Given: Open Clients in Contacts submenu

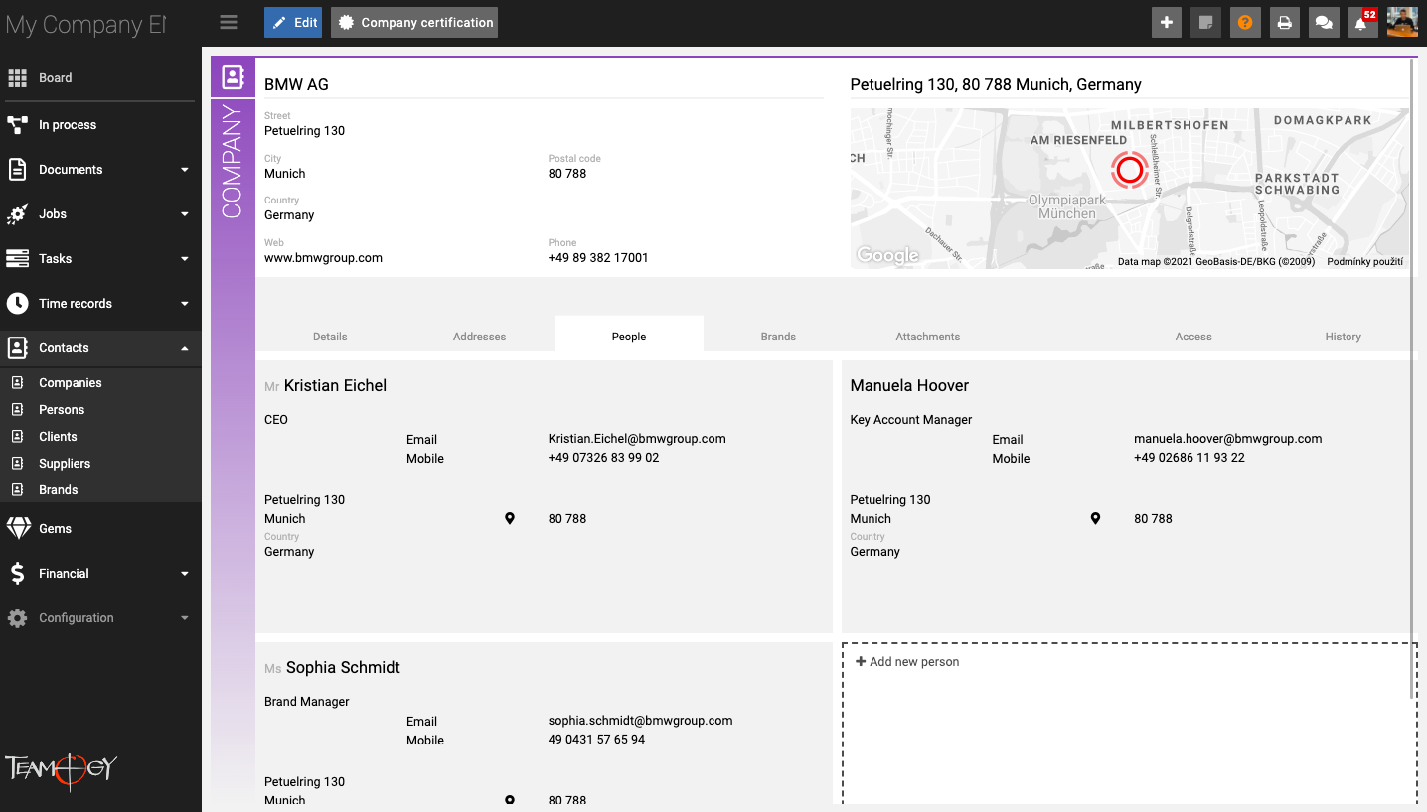Looking at the screenshot, I should click(58, 437).
